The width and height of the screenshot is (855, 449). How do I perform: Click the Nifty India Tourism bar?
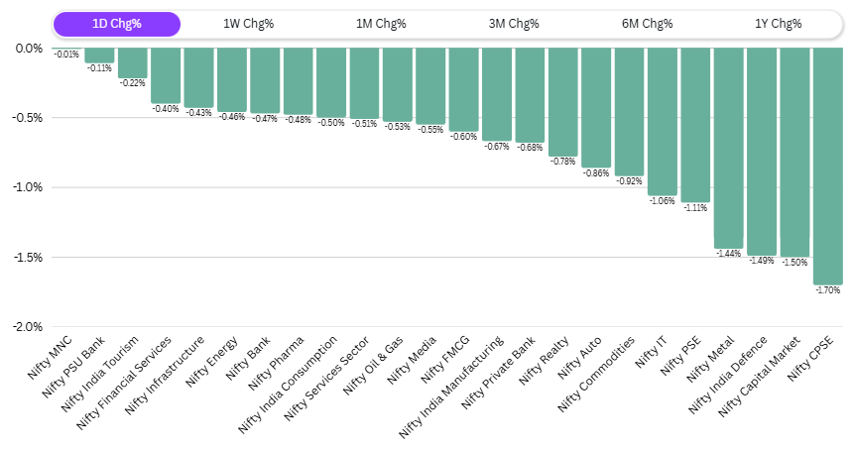[132, 62]
